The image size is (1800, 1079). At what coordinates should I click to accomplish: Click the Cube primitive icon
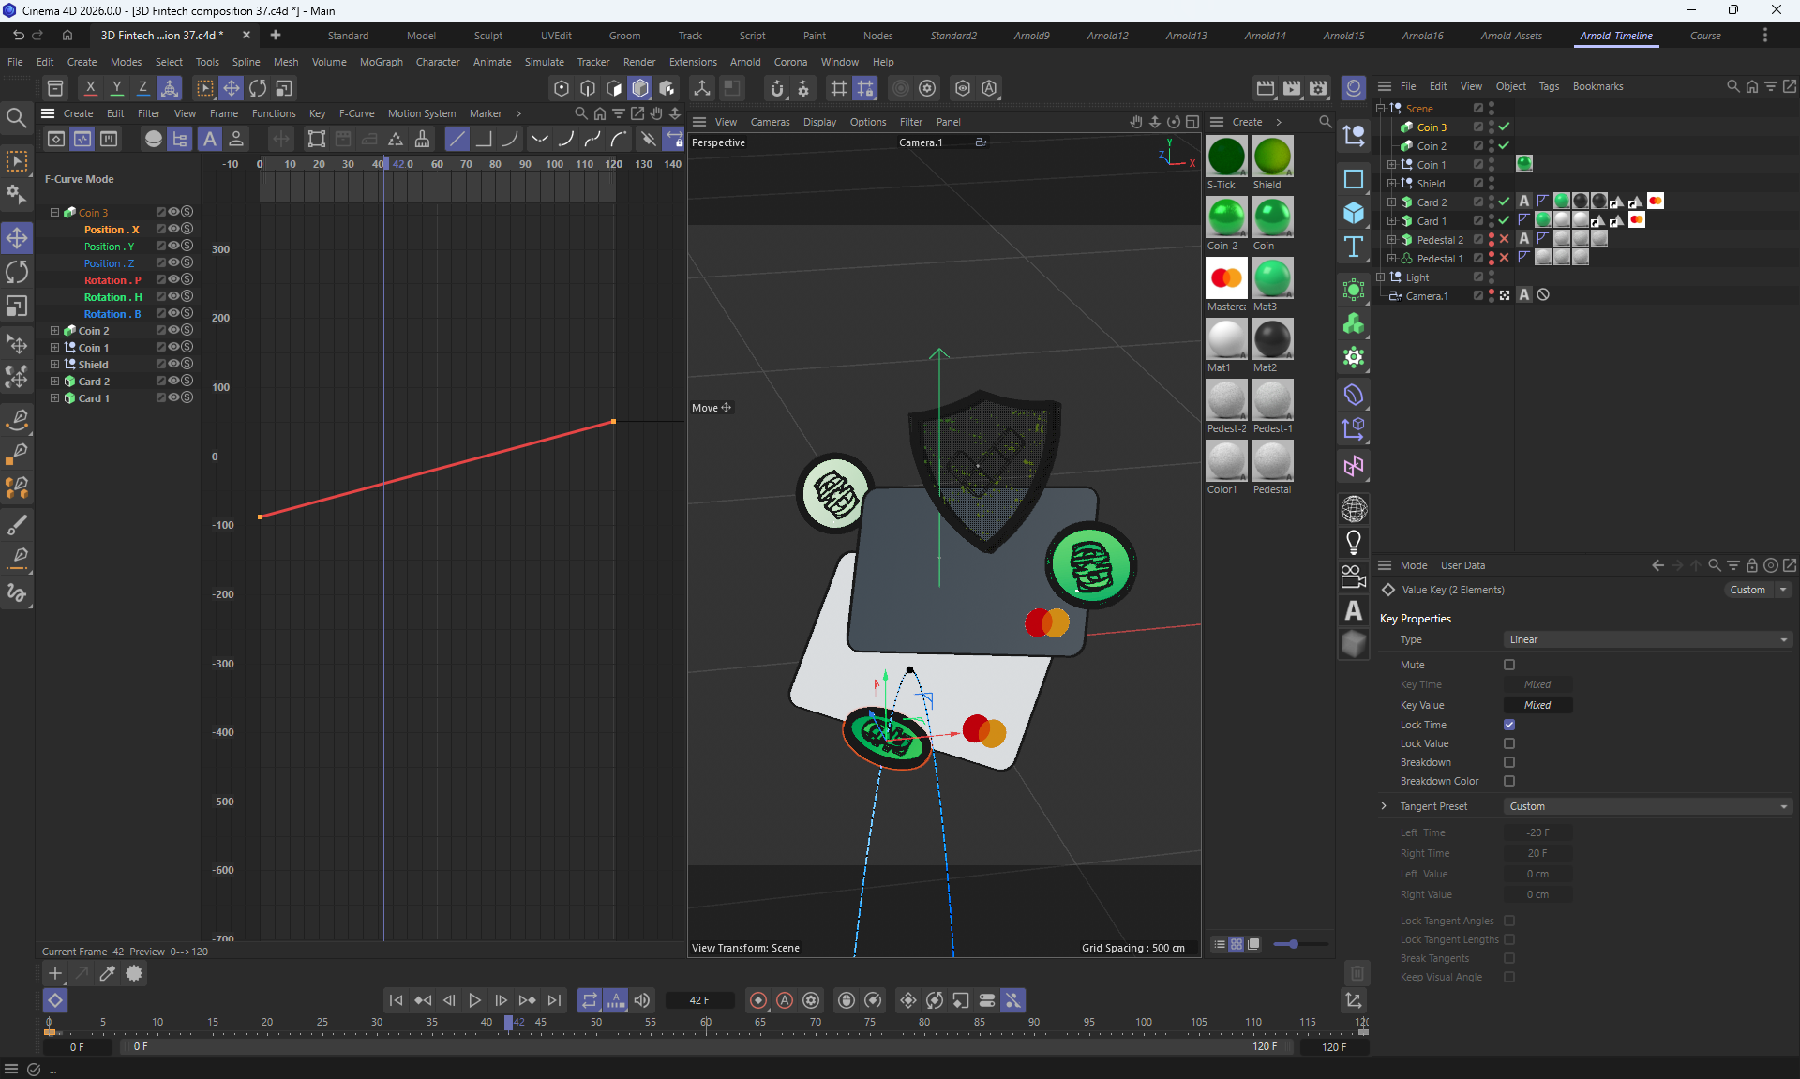[1353, 213]
